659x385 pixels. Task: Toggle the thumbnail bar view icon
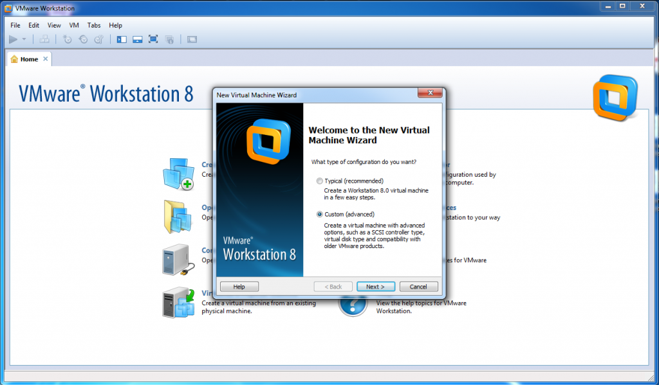138,39
